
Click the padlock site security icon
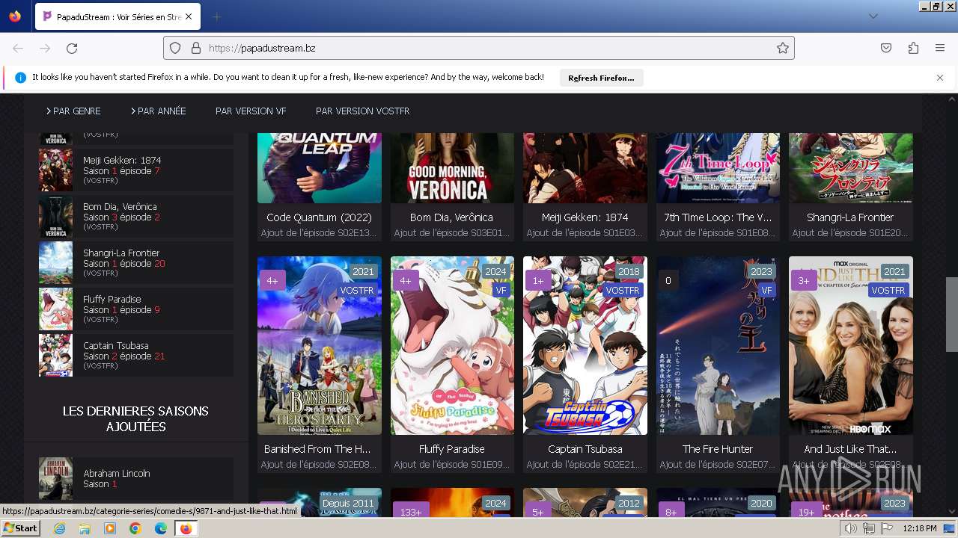(x=196, y=48)
